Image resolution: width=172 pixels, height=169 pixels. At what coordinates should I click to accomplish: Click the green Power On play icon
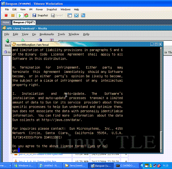point(20,15)
